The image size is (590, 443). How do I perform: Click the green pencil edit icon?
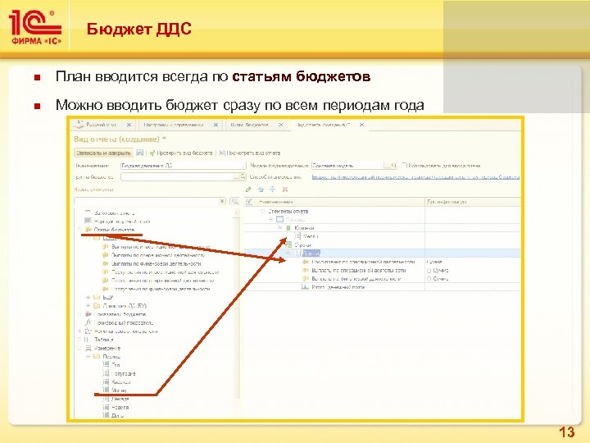point(248,190)
